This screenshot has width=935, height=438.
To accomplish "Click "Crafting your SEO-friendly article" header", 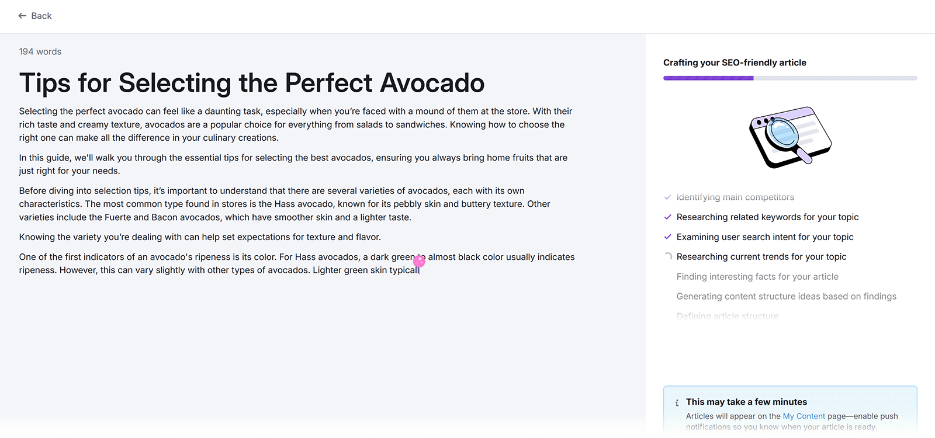I will coord(735,62).
